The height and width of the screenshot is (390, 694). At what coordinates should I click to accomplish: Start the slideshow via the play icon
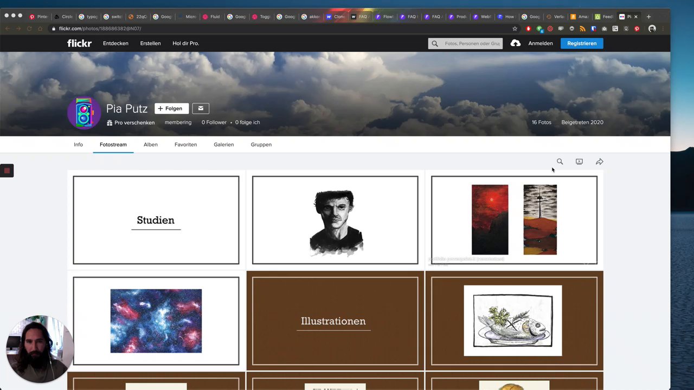coord(579,161)
